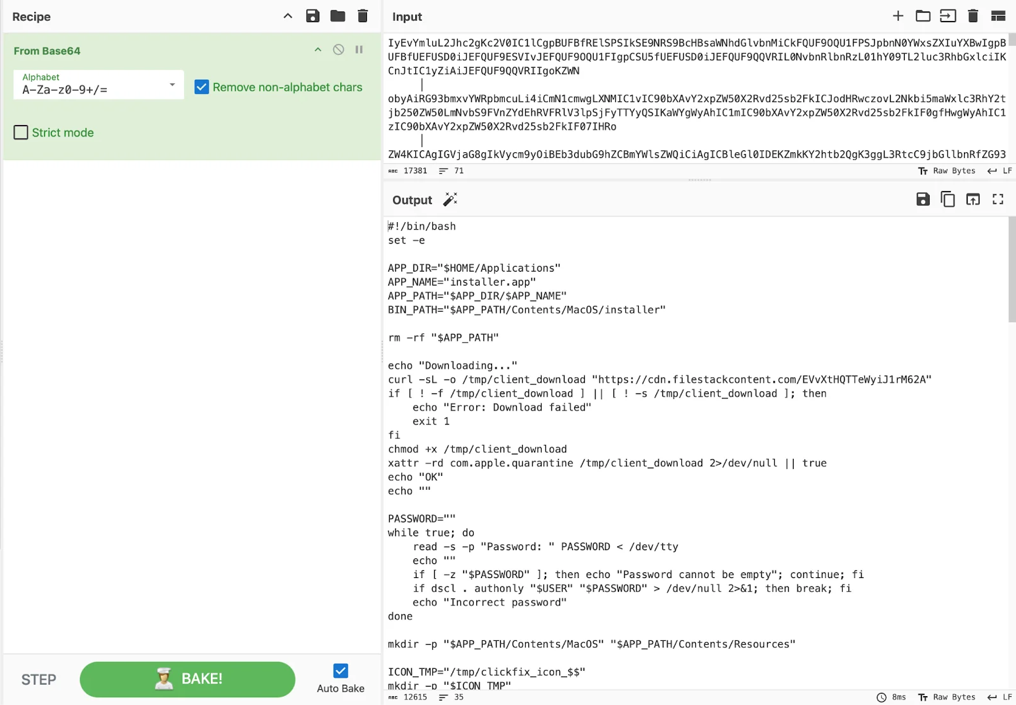This screenshot has width=1016, height=705.
Task: Enable Strict mode
Action: (20, 132)
